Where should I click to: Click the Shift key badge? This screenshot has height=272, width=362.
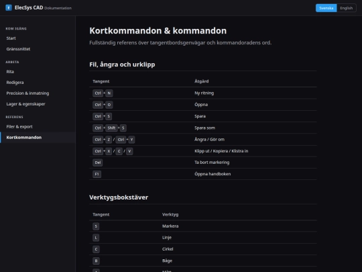click(111, 128)
